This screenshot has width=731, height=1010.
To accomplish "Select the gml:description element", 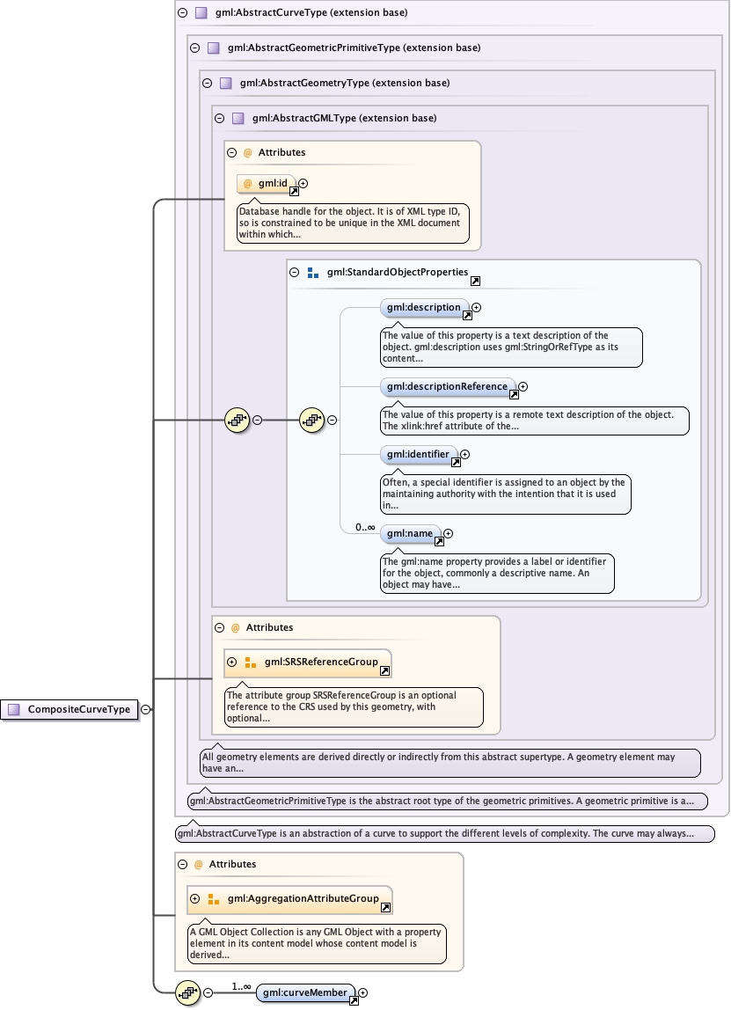I will [x=424, y=308].
